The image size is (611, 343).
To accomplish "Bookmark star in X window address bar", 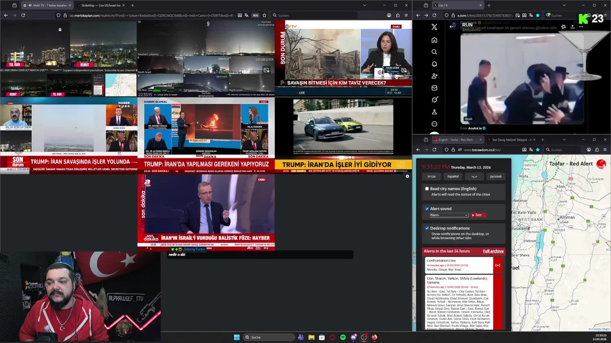I will [537, 15].
